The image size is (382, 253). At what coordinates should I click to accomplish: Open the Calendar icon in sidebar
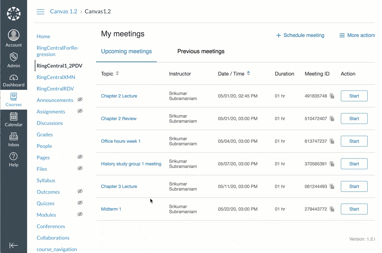pyautogui.click(x=13, y=117)
